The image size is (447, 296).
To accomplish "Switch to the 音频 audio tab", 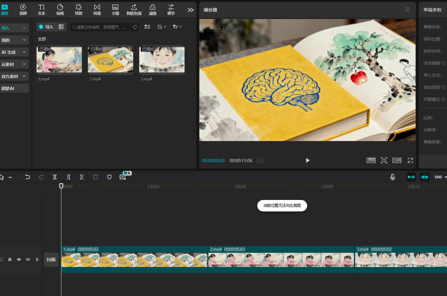I will tap(23, 10).
